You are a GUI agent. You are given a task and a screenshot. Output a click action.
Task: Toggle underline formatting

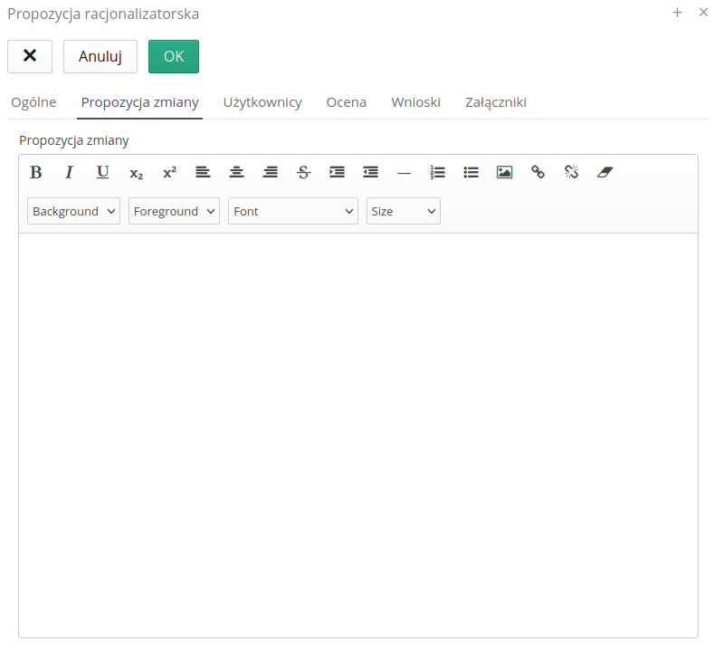pyautogui.click(x=103, y=172)
